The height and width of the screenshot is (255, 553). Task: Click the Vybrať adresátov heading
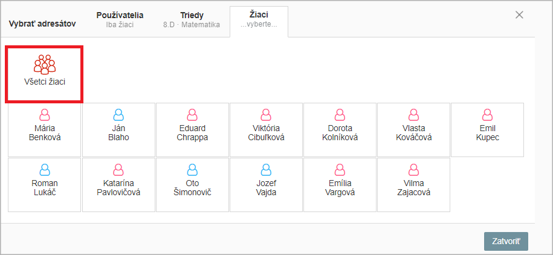(x=42, y=24)
